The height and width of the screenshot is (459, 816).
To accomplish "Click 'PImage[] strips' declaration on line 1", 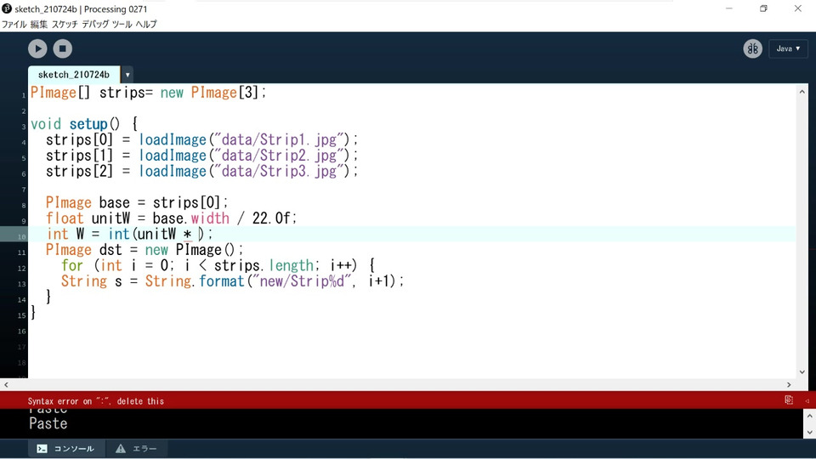I will 88,93.
